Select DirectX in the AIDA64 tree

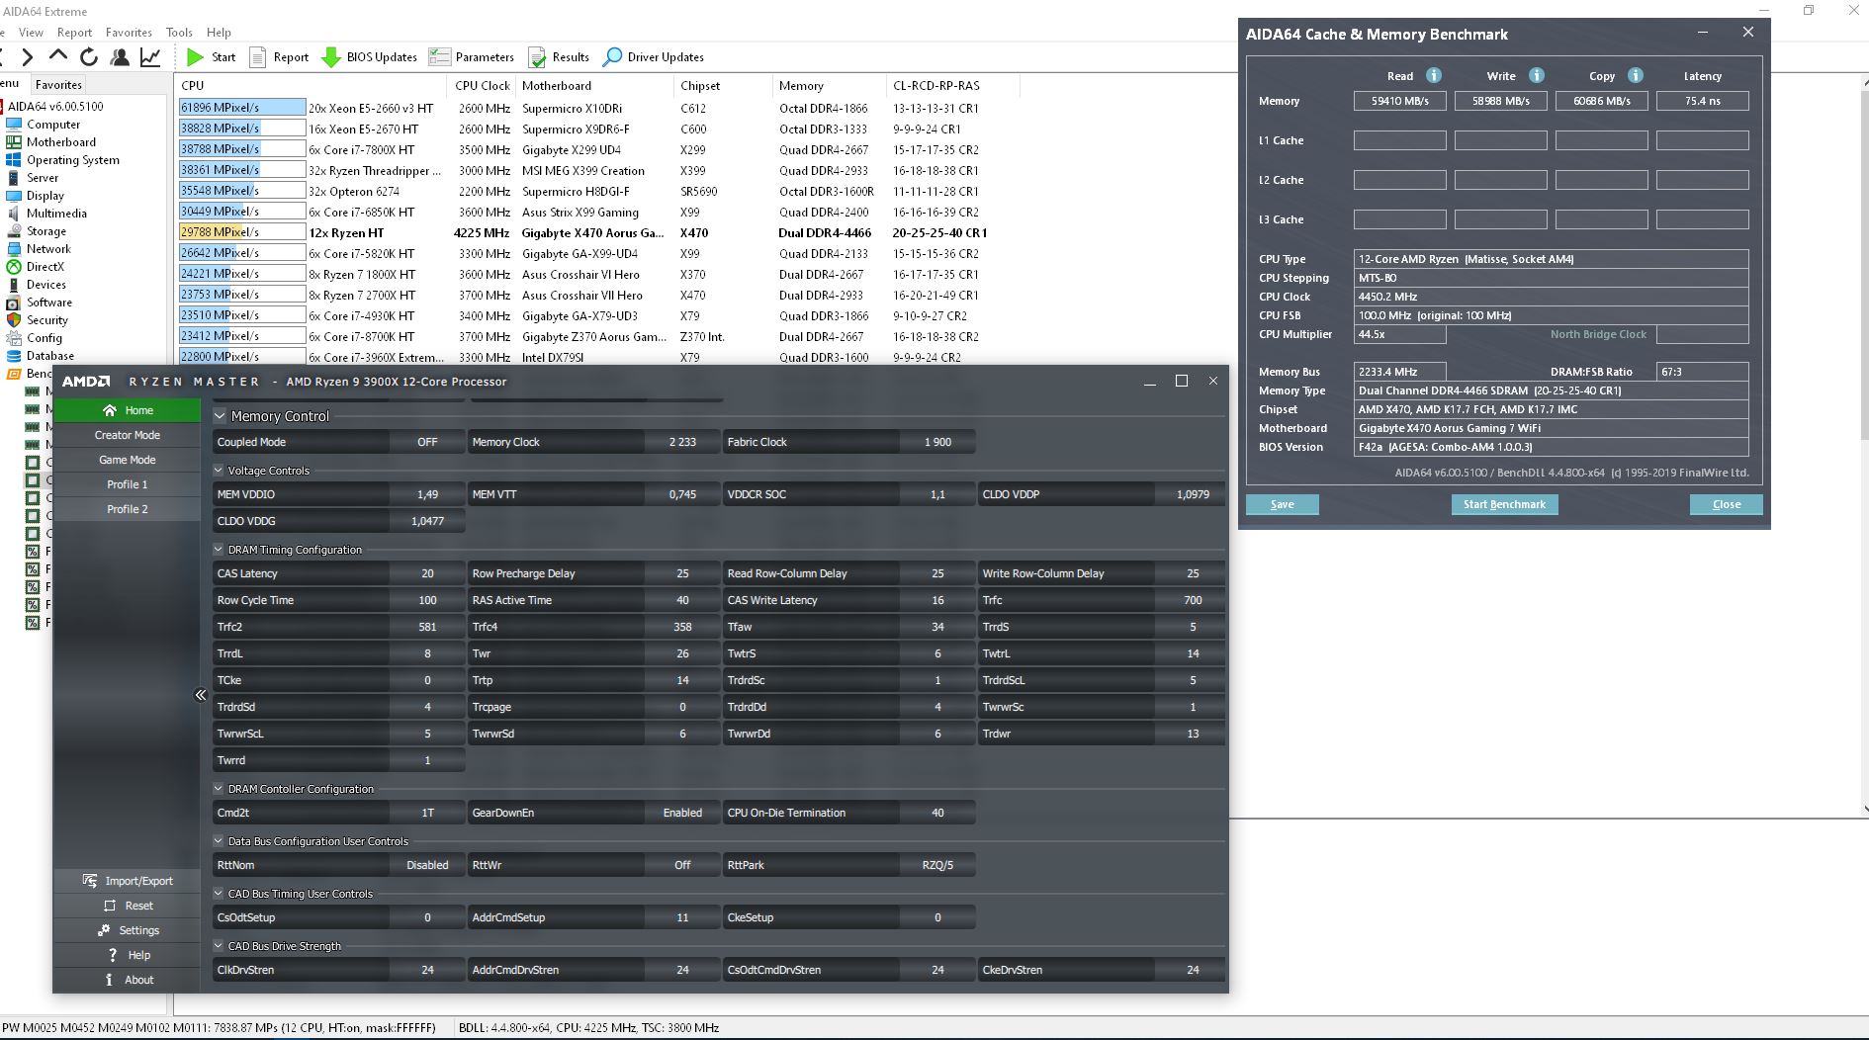(x=45, y=267)
